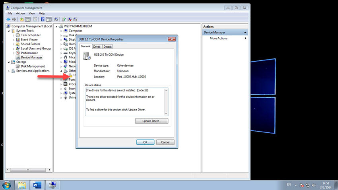Click the Up one level folder icon
Screen dimensions: 338x190
pos(21,19)
